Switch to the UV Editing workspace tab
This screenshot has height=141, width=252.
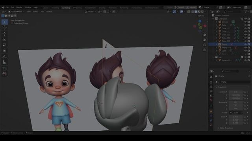(x=77, y=8)
